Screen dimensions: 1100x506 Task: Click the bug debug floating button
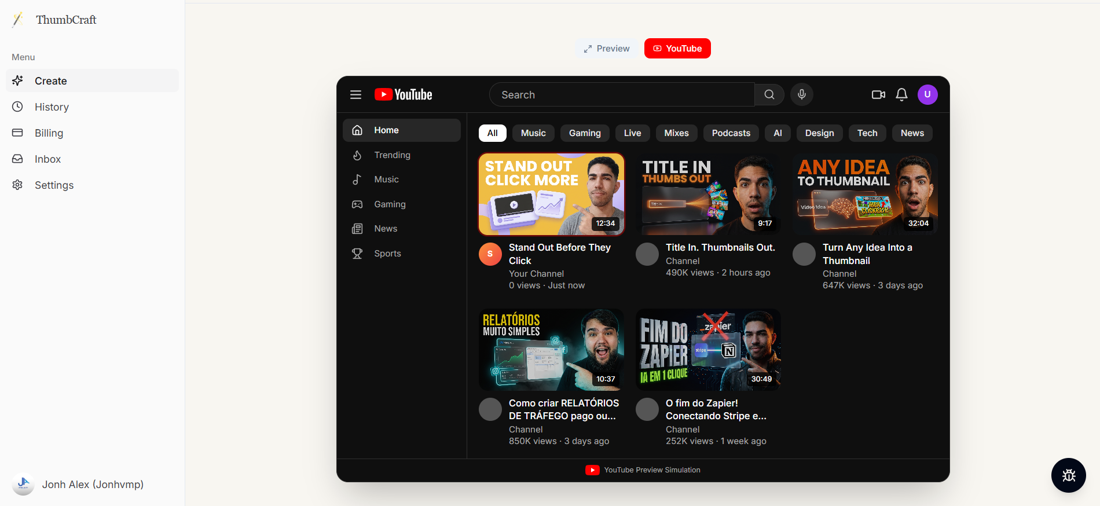tap(1069, 475)
